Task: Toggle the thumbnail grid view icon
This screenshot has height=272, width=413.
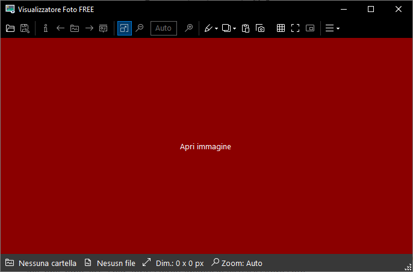Action: (281, 28)
